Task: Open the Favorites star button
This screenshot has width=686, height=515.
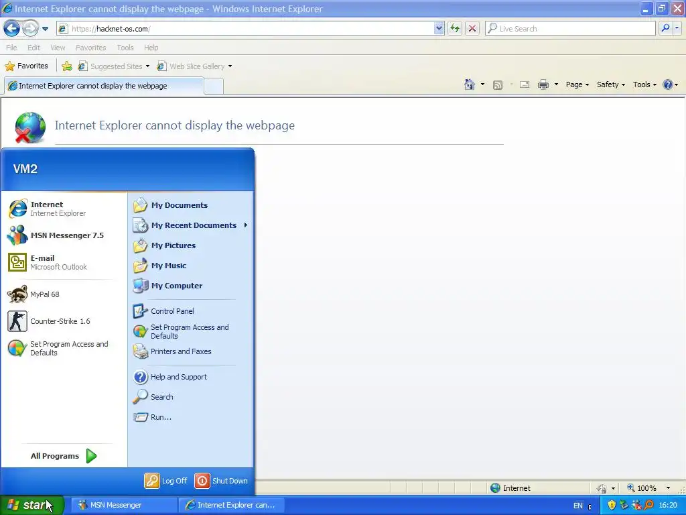Action: pyautogui.click(x=26, y=66)
